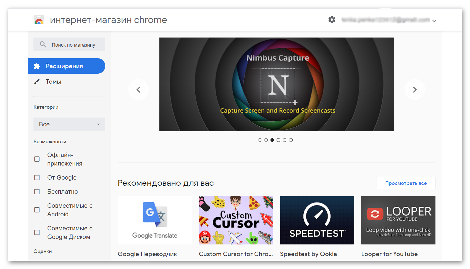Jump to the fifth carousel dot
The image size is (470, 269).
point(285,140)
